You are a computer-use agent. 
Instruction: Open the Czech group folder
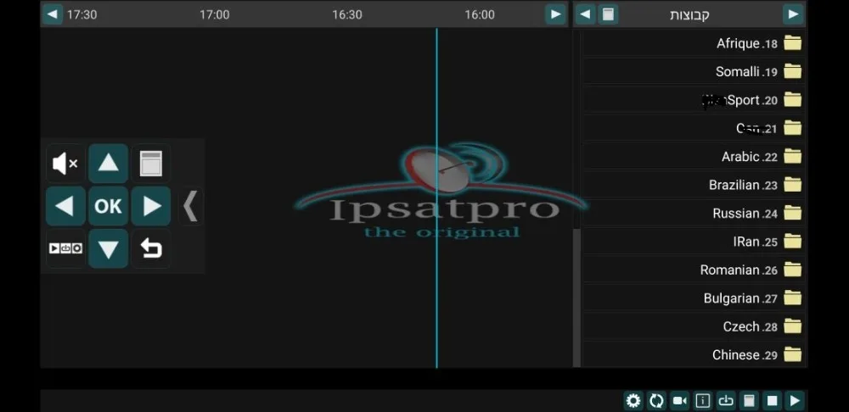coord(693,326)
